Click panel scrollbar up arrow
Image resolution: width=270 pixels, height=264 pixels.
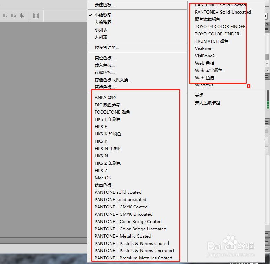click(267, 35)
